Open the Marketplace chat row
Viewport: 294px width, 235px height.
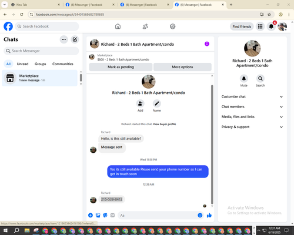[x=39, y=78]
